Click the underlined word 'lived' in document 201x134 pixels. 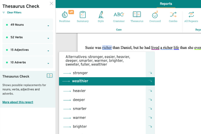tap(155, 47)
